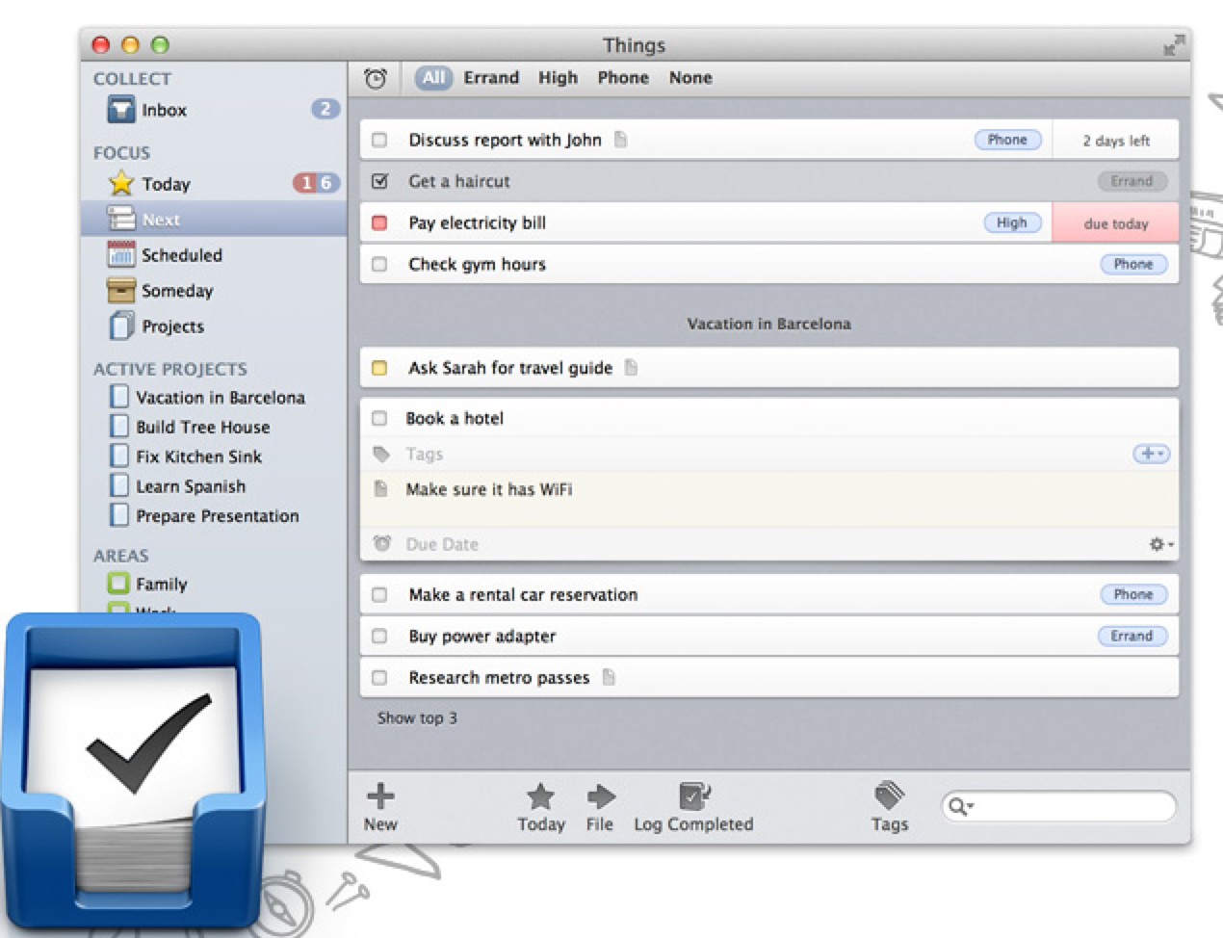The height and width of the screenshot is (938, 1223).
Task: Select the Next list icon
Action: pos(121,219)
